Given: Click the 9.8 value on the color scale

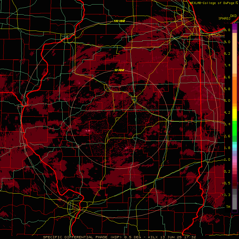Looking at the screenshot, I should pyautogui.click(x=227, y=30).
